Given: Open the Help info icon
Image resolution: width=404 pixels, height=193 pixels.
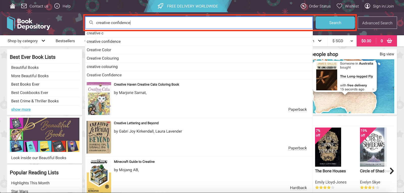Looking at the screenshot, I should tap(57, 6).
